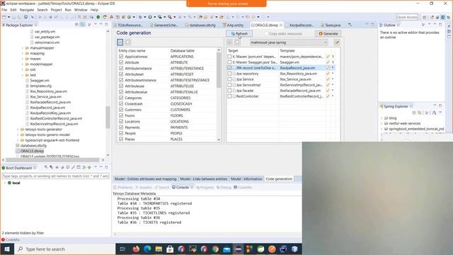
Task: Open the New toolbar dropdown arrow
Action: coord(8,17)
